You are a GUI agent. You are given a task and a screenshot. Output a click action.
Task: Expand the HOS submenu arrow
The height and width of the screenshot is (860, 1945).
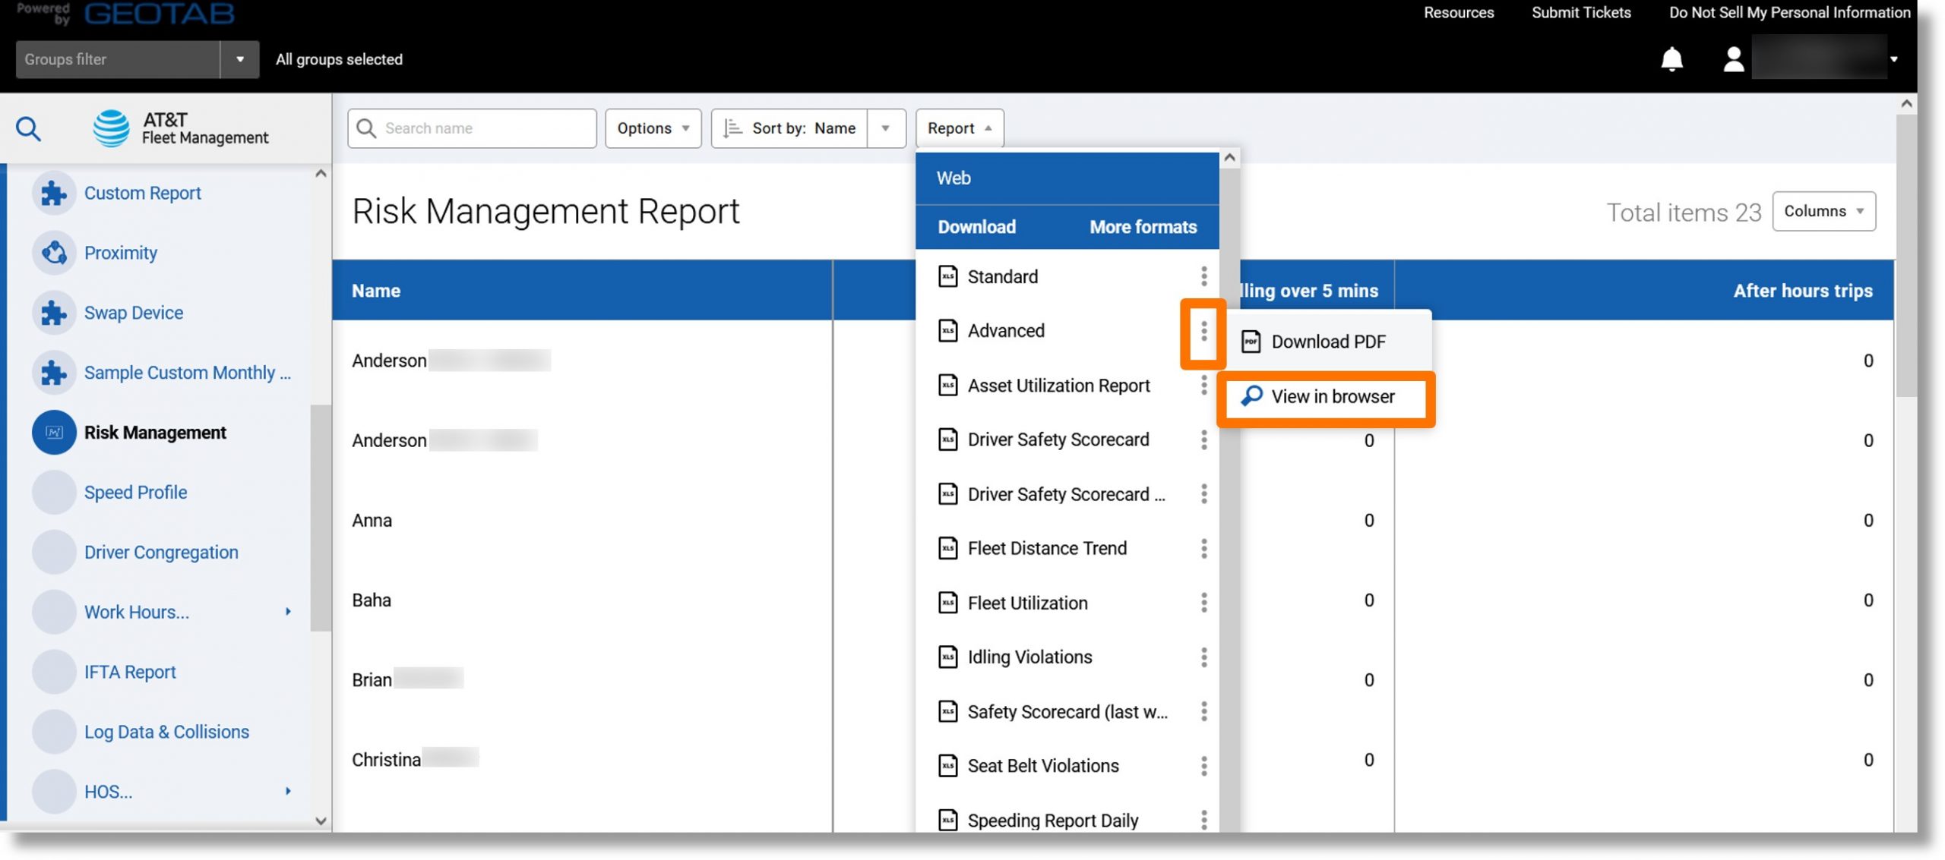(x=288, y=791)
